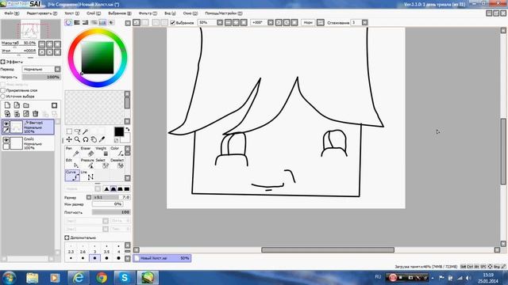Click the navigator canvas thumbnail
This screenshot has width=508, height=285.
pyautogui.click(x=31, y=29)
